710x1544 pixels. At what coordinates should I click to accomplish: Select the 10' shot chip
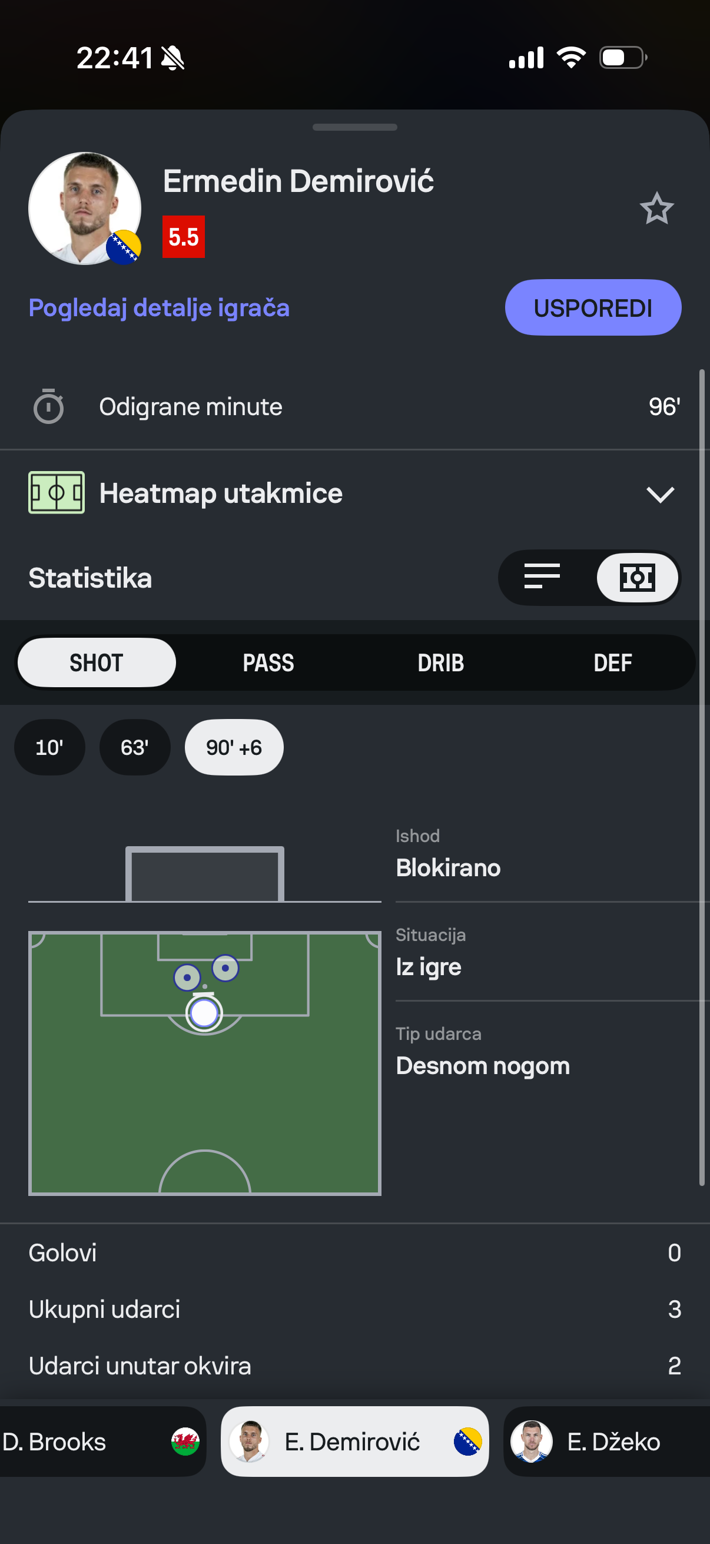pos(49,747)
